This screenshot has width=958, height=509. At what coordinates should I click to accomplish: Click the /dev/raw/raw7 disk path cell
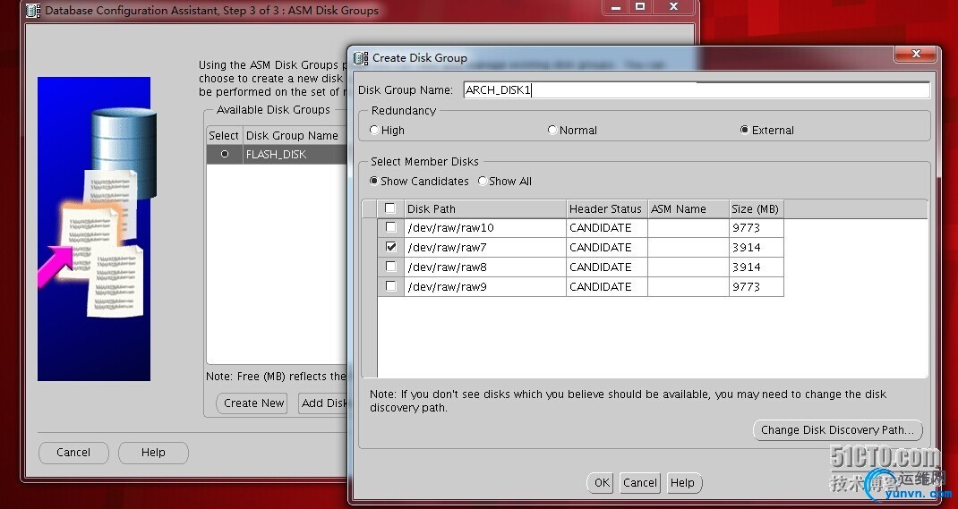click(485, 247)
